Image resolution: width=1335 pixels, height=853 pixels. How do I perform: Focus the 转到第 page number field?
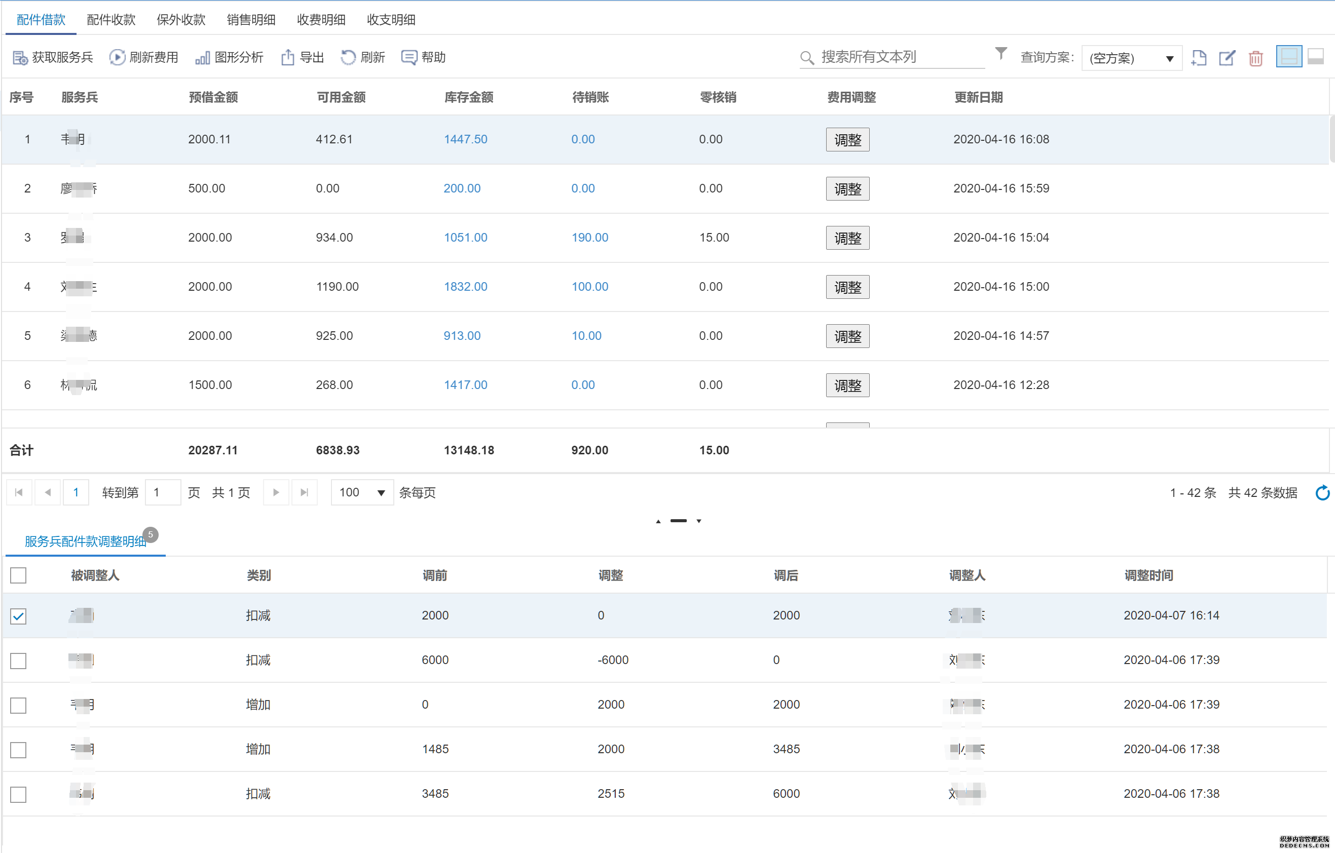point(163,492)
